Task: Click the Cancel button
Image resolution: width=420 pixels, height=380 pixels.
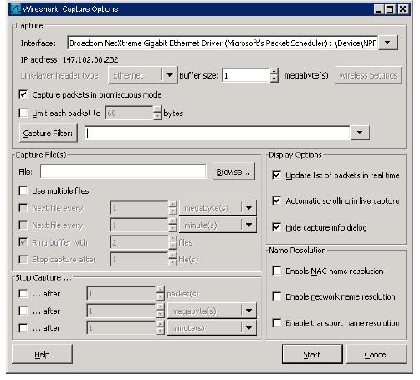Action: tap(376, 354)
